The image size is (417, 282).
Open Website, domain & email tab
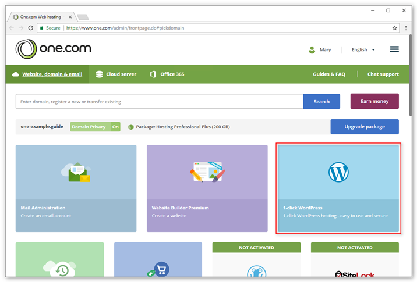point(47,74)
